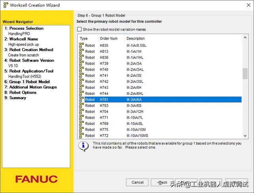
Task: Click robot icon in the H771 row
Action: point(81,117)
